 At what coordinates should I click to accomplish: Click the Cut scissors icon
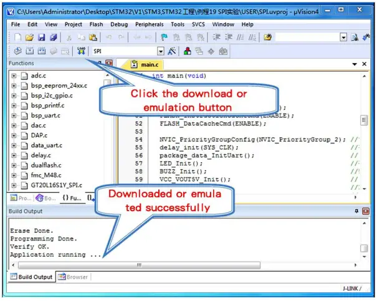tap(69, 37)
